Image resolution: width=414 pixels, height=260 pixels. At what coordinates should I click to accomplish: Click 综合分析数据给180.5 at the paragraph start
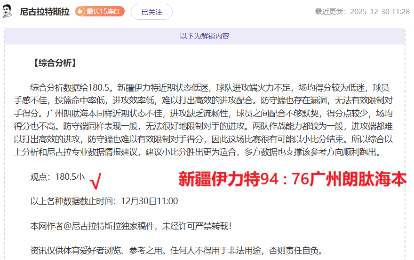[71, 87]
